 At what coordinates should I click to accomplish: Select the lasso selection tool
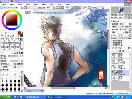tap(5, 33)
